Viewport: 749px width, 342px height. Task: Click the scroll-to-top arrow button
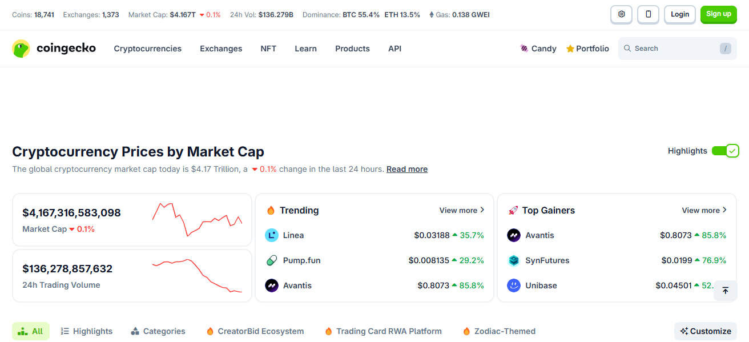tap(726, 291)
